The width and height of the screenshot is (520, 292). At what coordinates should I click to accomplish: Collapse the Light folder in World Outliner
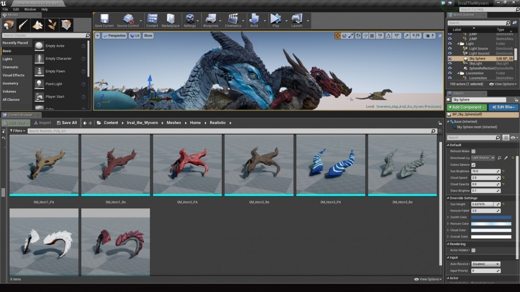458,43
